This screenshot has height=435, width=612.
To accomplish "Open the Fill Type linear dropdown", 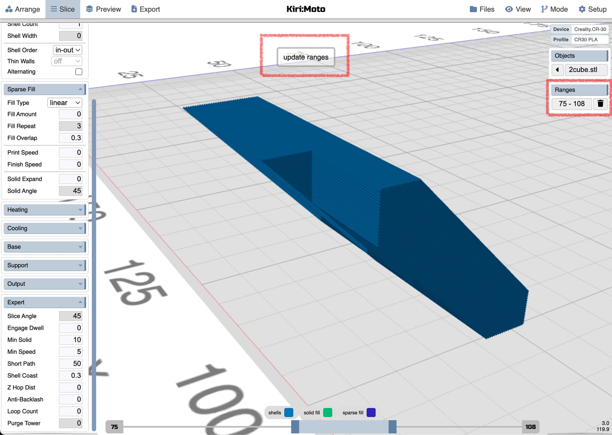I will coord(65,103).
